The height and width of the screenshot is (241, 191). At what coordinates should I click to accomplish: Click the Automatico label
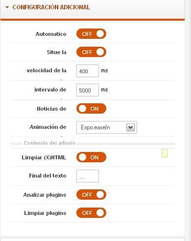[51, 34]
